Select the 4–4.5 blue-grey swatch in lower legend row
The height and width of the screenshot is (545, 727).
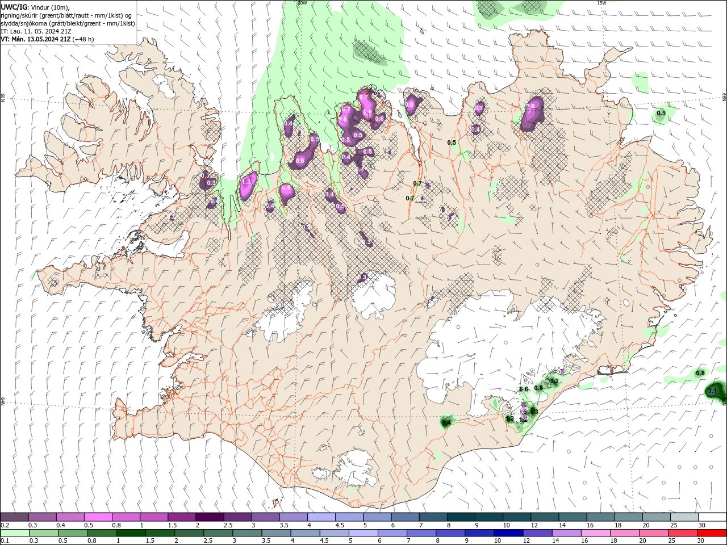[x=304, y=533]
